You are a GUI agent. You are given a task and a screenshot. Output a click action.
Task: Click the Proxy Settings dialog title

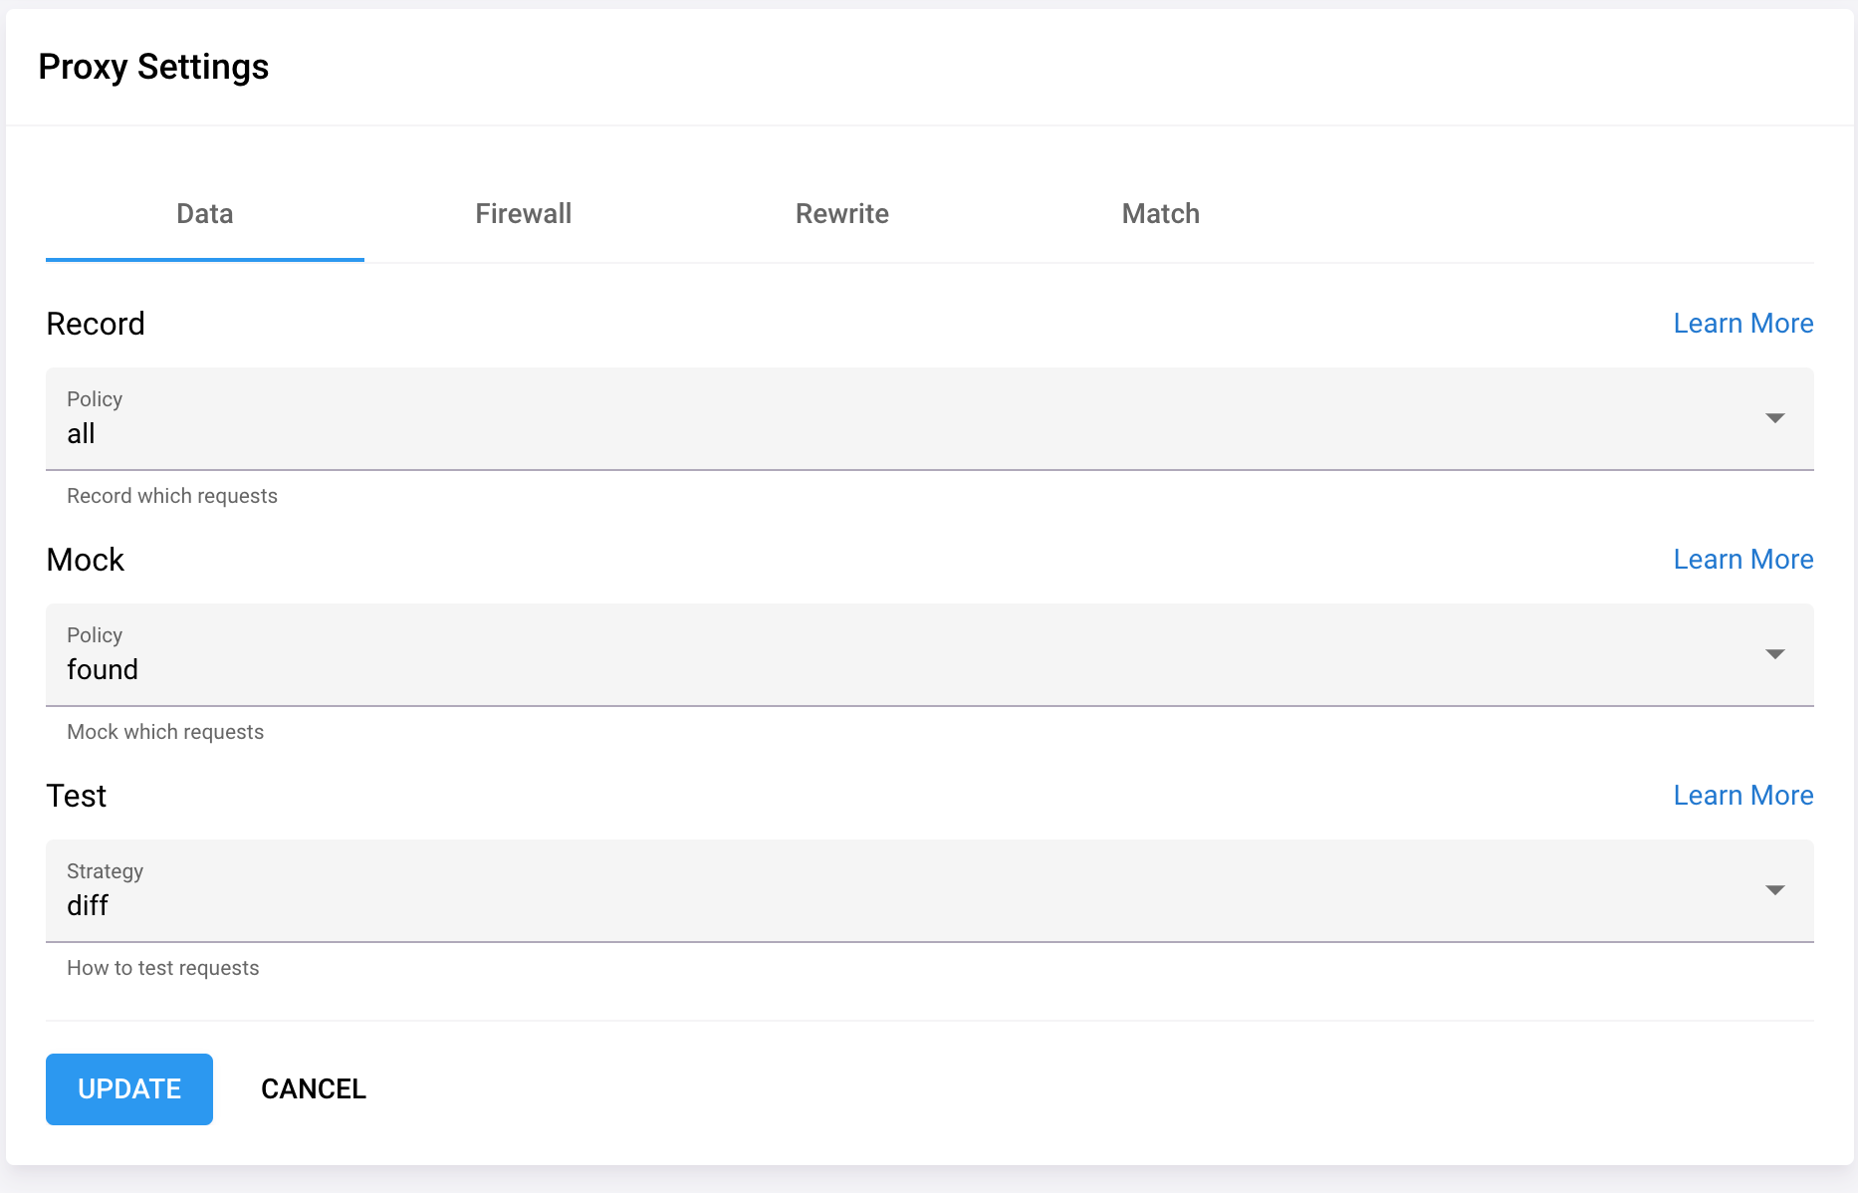tap(153, 66)
